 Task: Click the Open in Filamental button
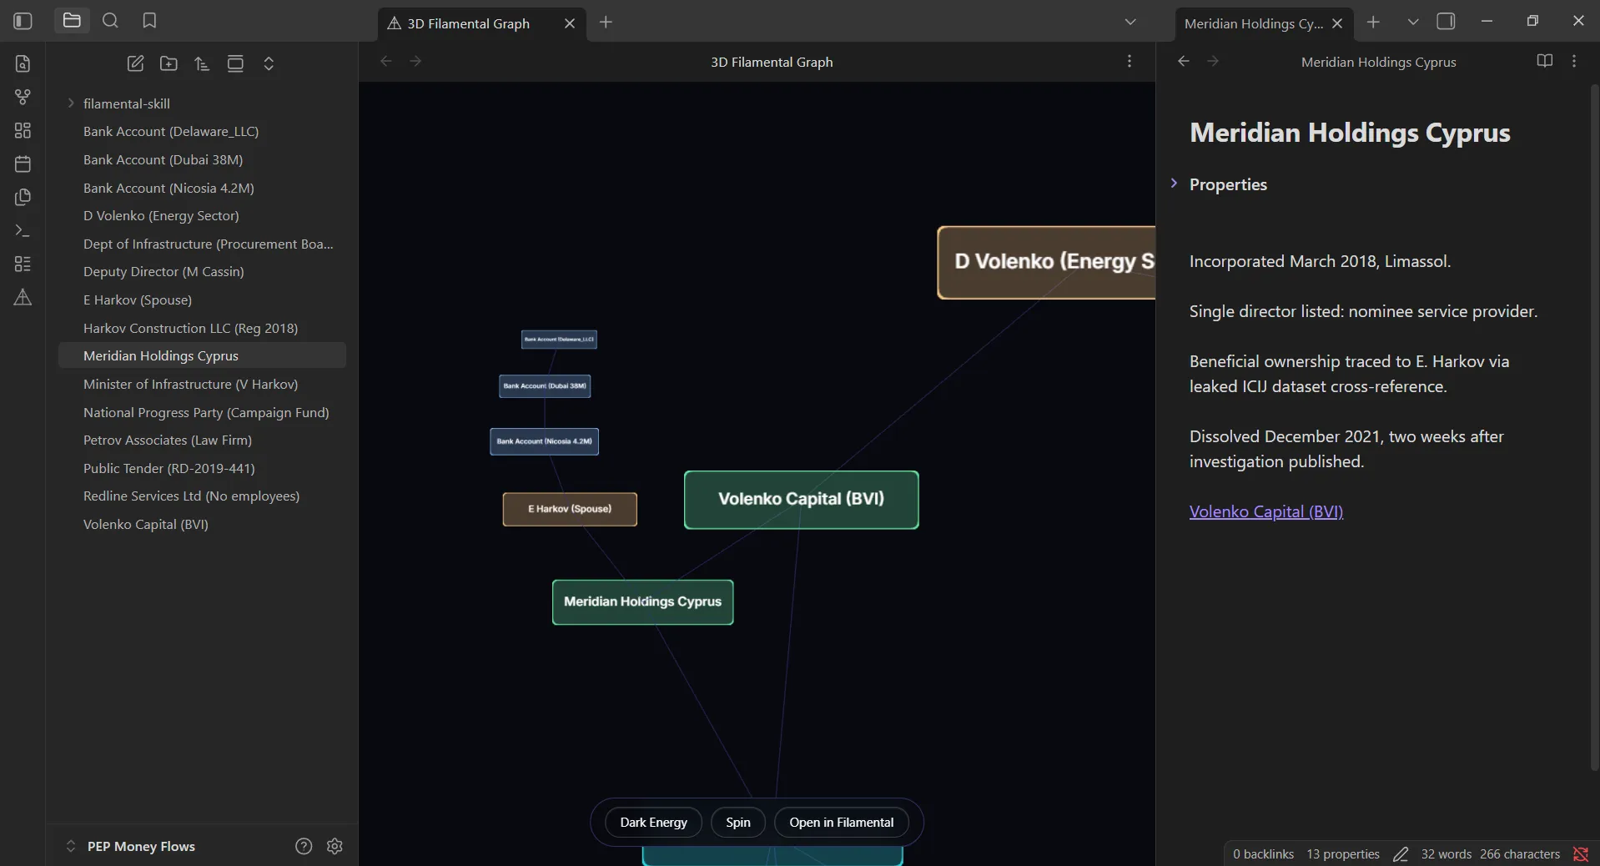pyautogui.click(x=842, y=823)
